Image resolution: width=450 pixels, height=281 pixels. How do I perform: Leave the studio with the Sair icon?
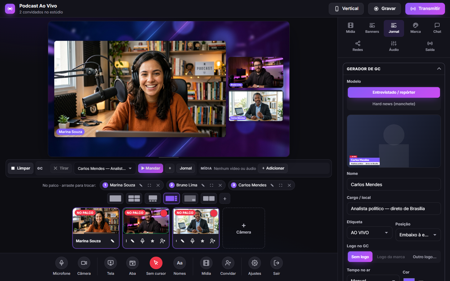click(277, 263)
